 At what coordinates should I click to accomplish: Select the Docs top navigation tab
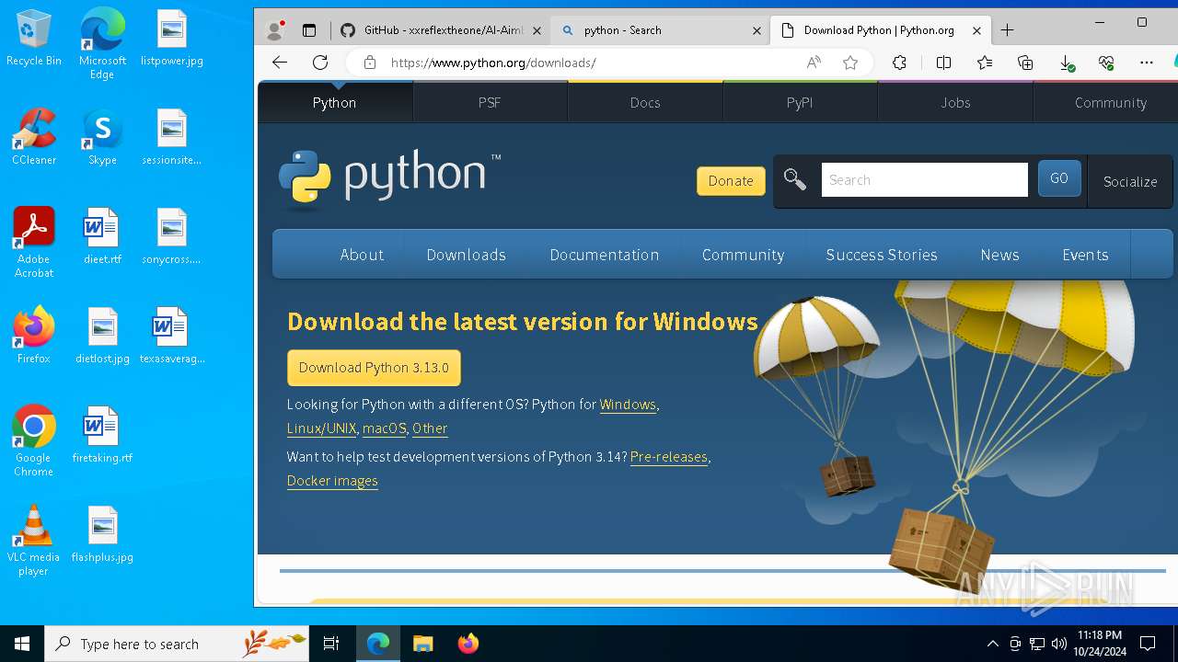tap(645, 102)
